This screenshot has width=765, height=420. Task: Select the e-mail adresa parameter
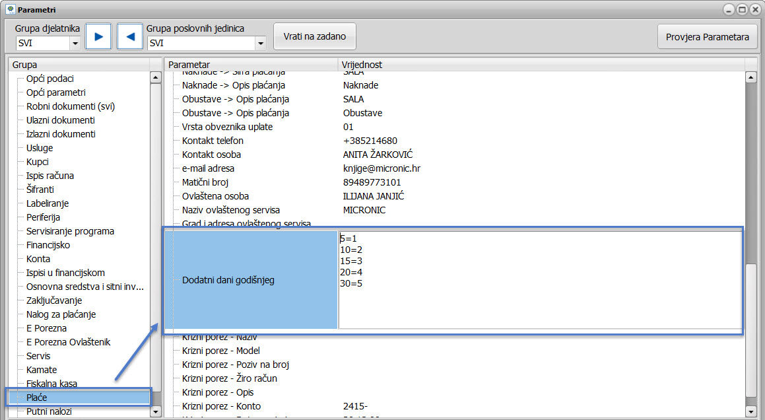pos(208,168)
